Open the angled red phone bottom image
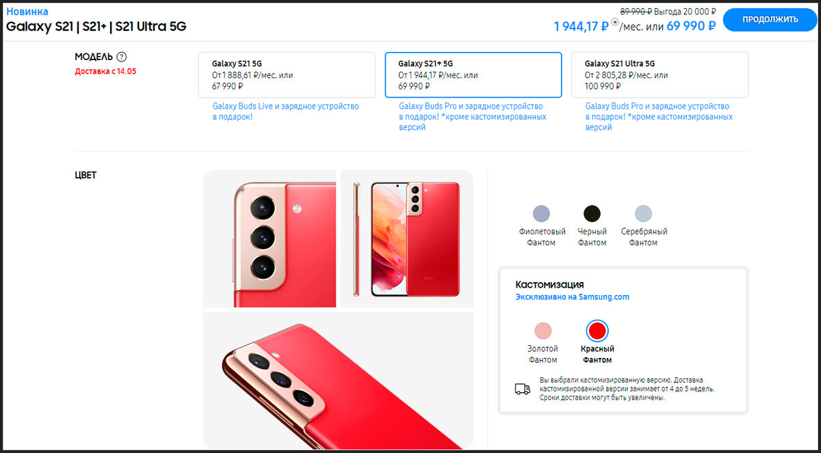 338,380
